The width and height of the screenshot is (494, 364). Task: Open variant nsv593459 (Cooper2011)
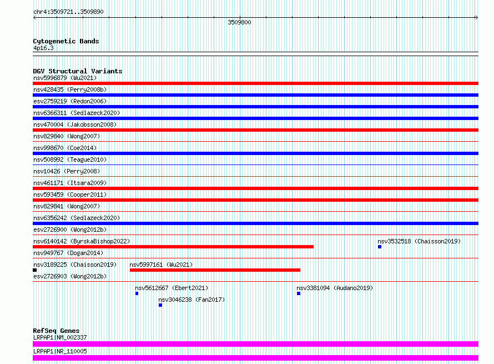click(x=70, y=195)
